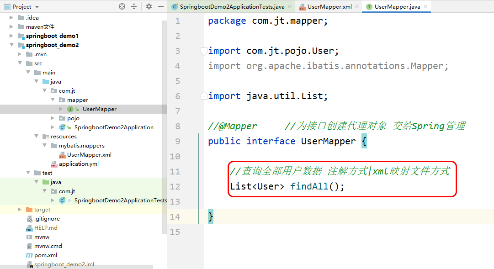Expand the maven文件 folder
Screen dimensions: 494x269
pos(11,27)
